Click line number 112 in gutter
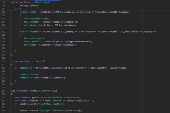170x113 pixels. pos(4,32)
